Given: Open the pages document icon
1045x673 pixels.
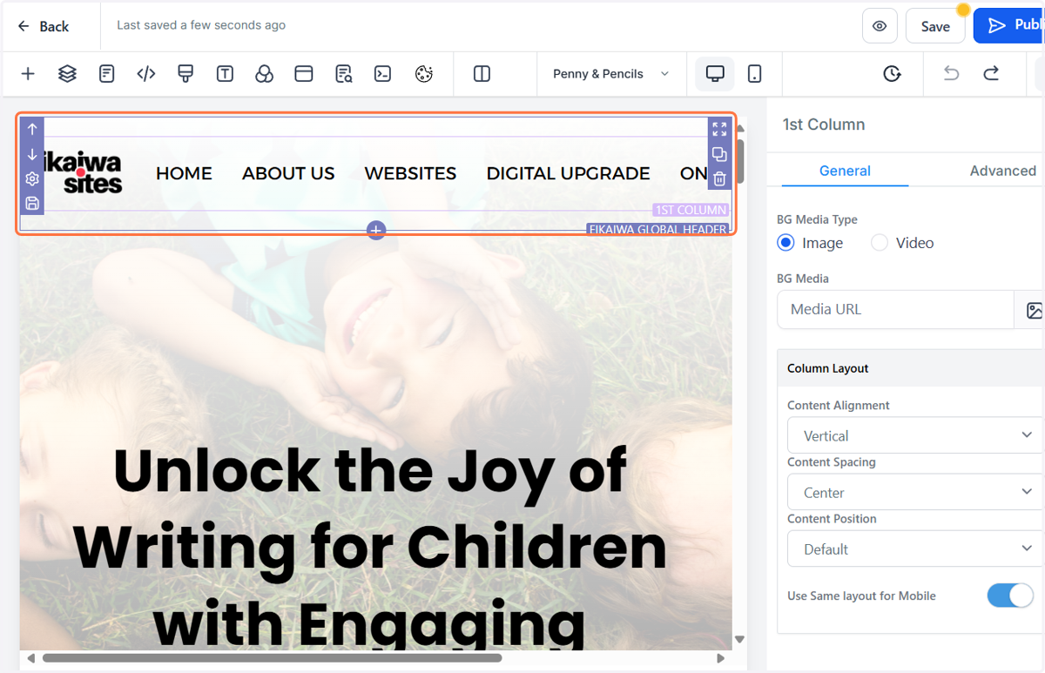Looking at the screenshot, I should [x=107, y=74].
